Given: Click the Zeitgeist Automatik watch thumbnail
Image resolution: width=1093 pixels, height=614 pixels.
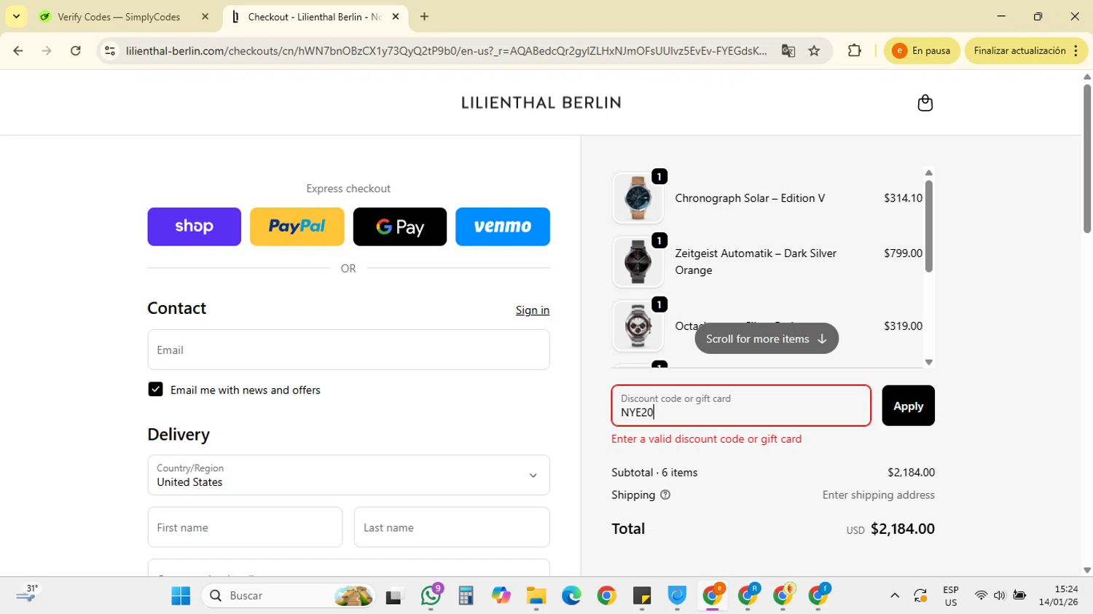Looking at the screenshot, I should tap(638, 262).
